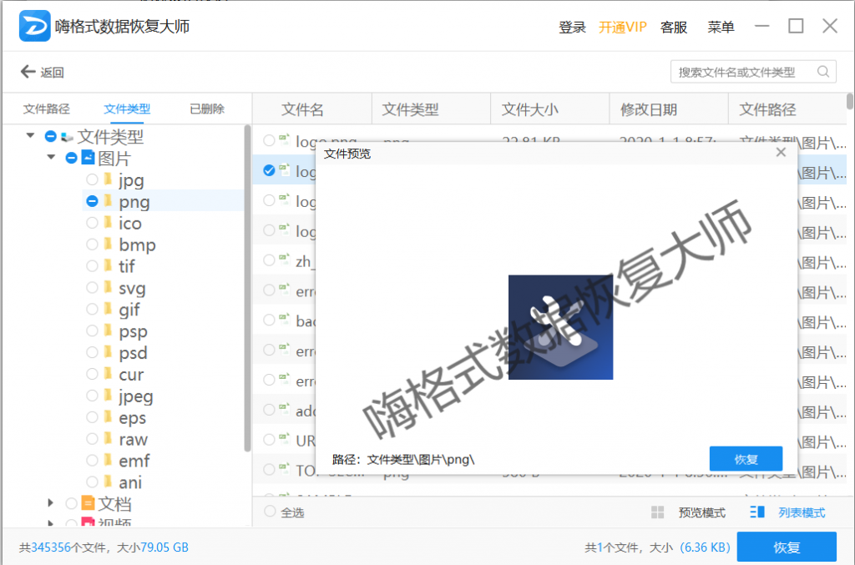Click the 文档 category icon
The height and width of the screenshot is (565, 855).
(x=88, y=502)
